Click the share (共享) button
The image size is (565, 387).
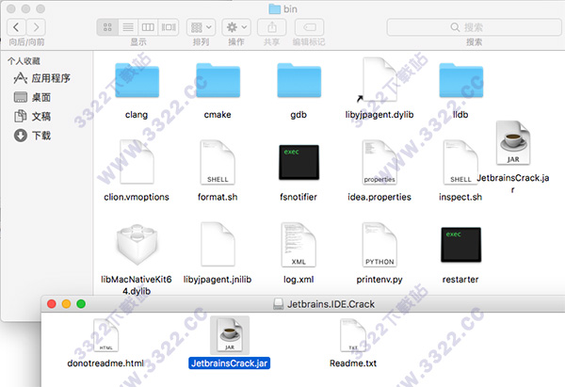pos(272,27)
